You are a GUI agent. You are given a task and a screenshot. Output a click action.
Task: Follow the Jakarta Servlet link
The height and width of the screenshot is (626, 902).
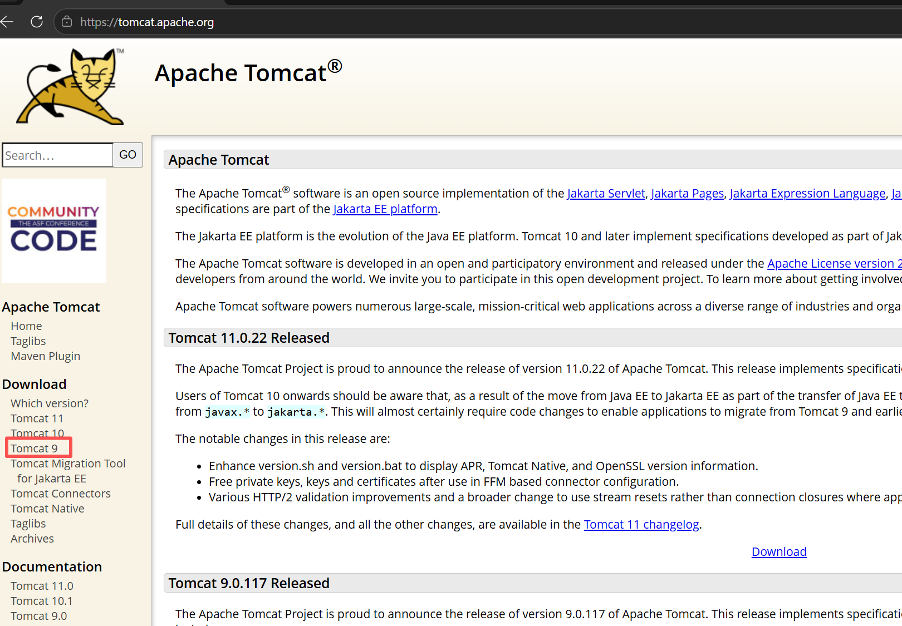pos(606,193)
